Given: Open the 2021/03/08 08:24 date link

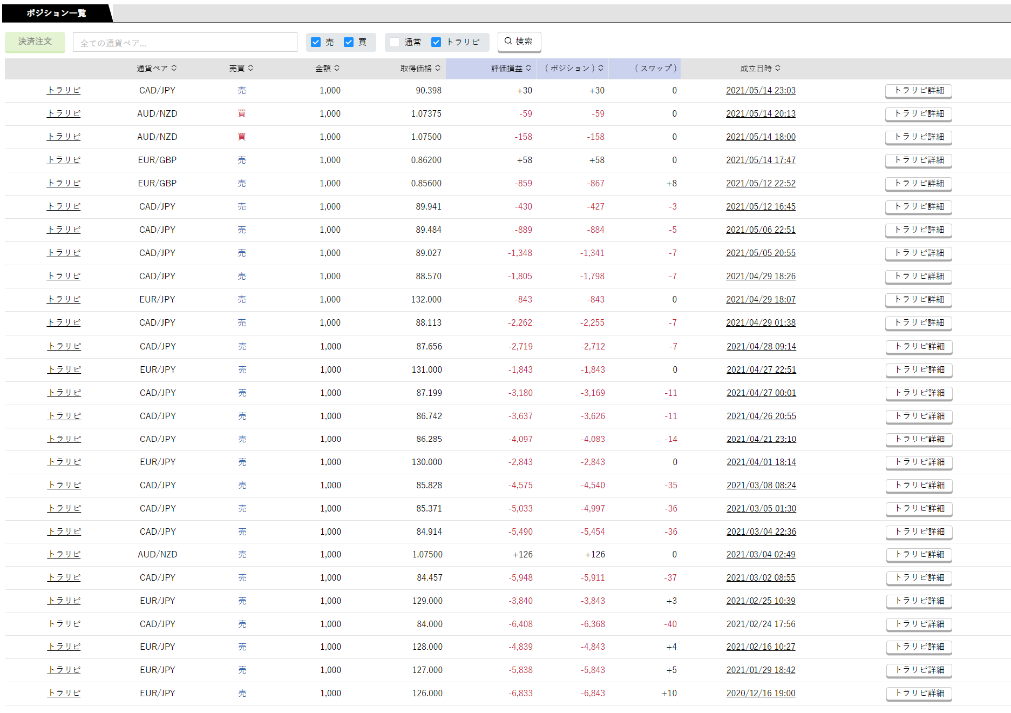Looking at the screenshot, I should 761,486.
